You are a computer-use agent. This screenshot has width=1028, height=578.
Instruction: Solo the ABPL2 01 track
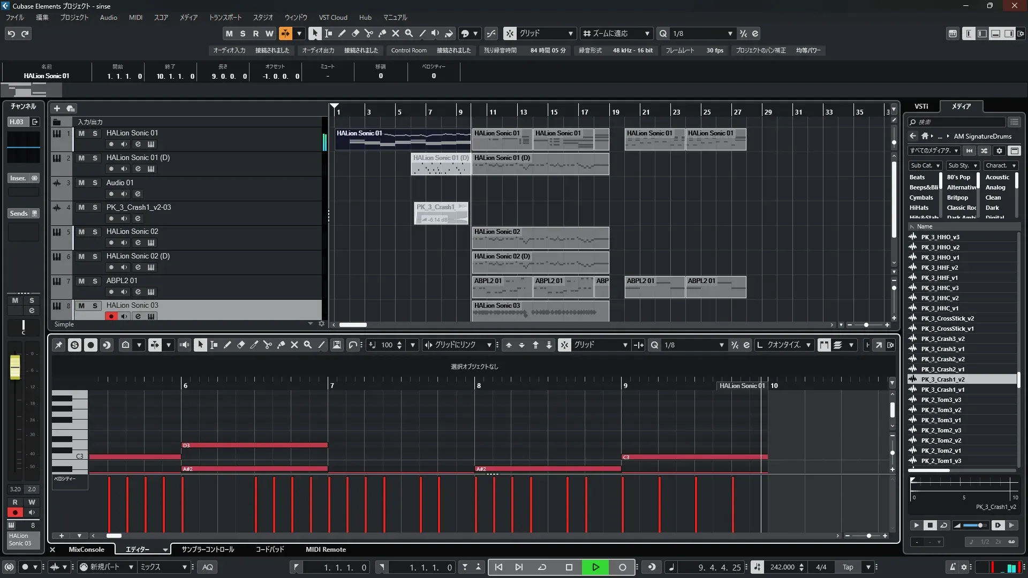pyautogui.click(x=95, y=281)
